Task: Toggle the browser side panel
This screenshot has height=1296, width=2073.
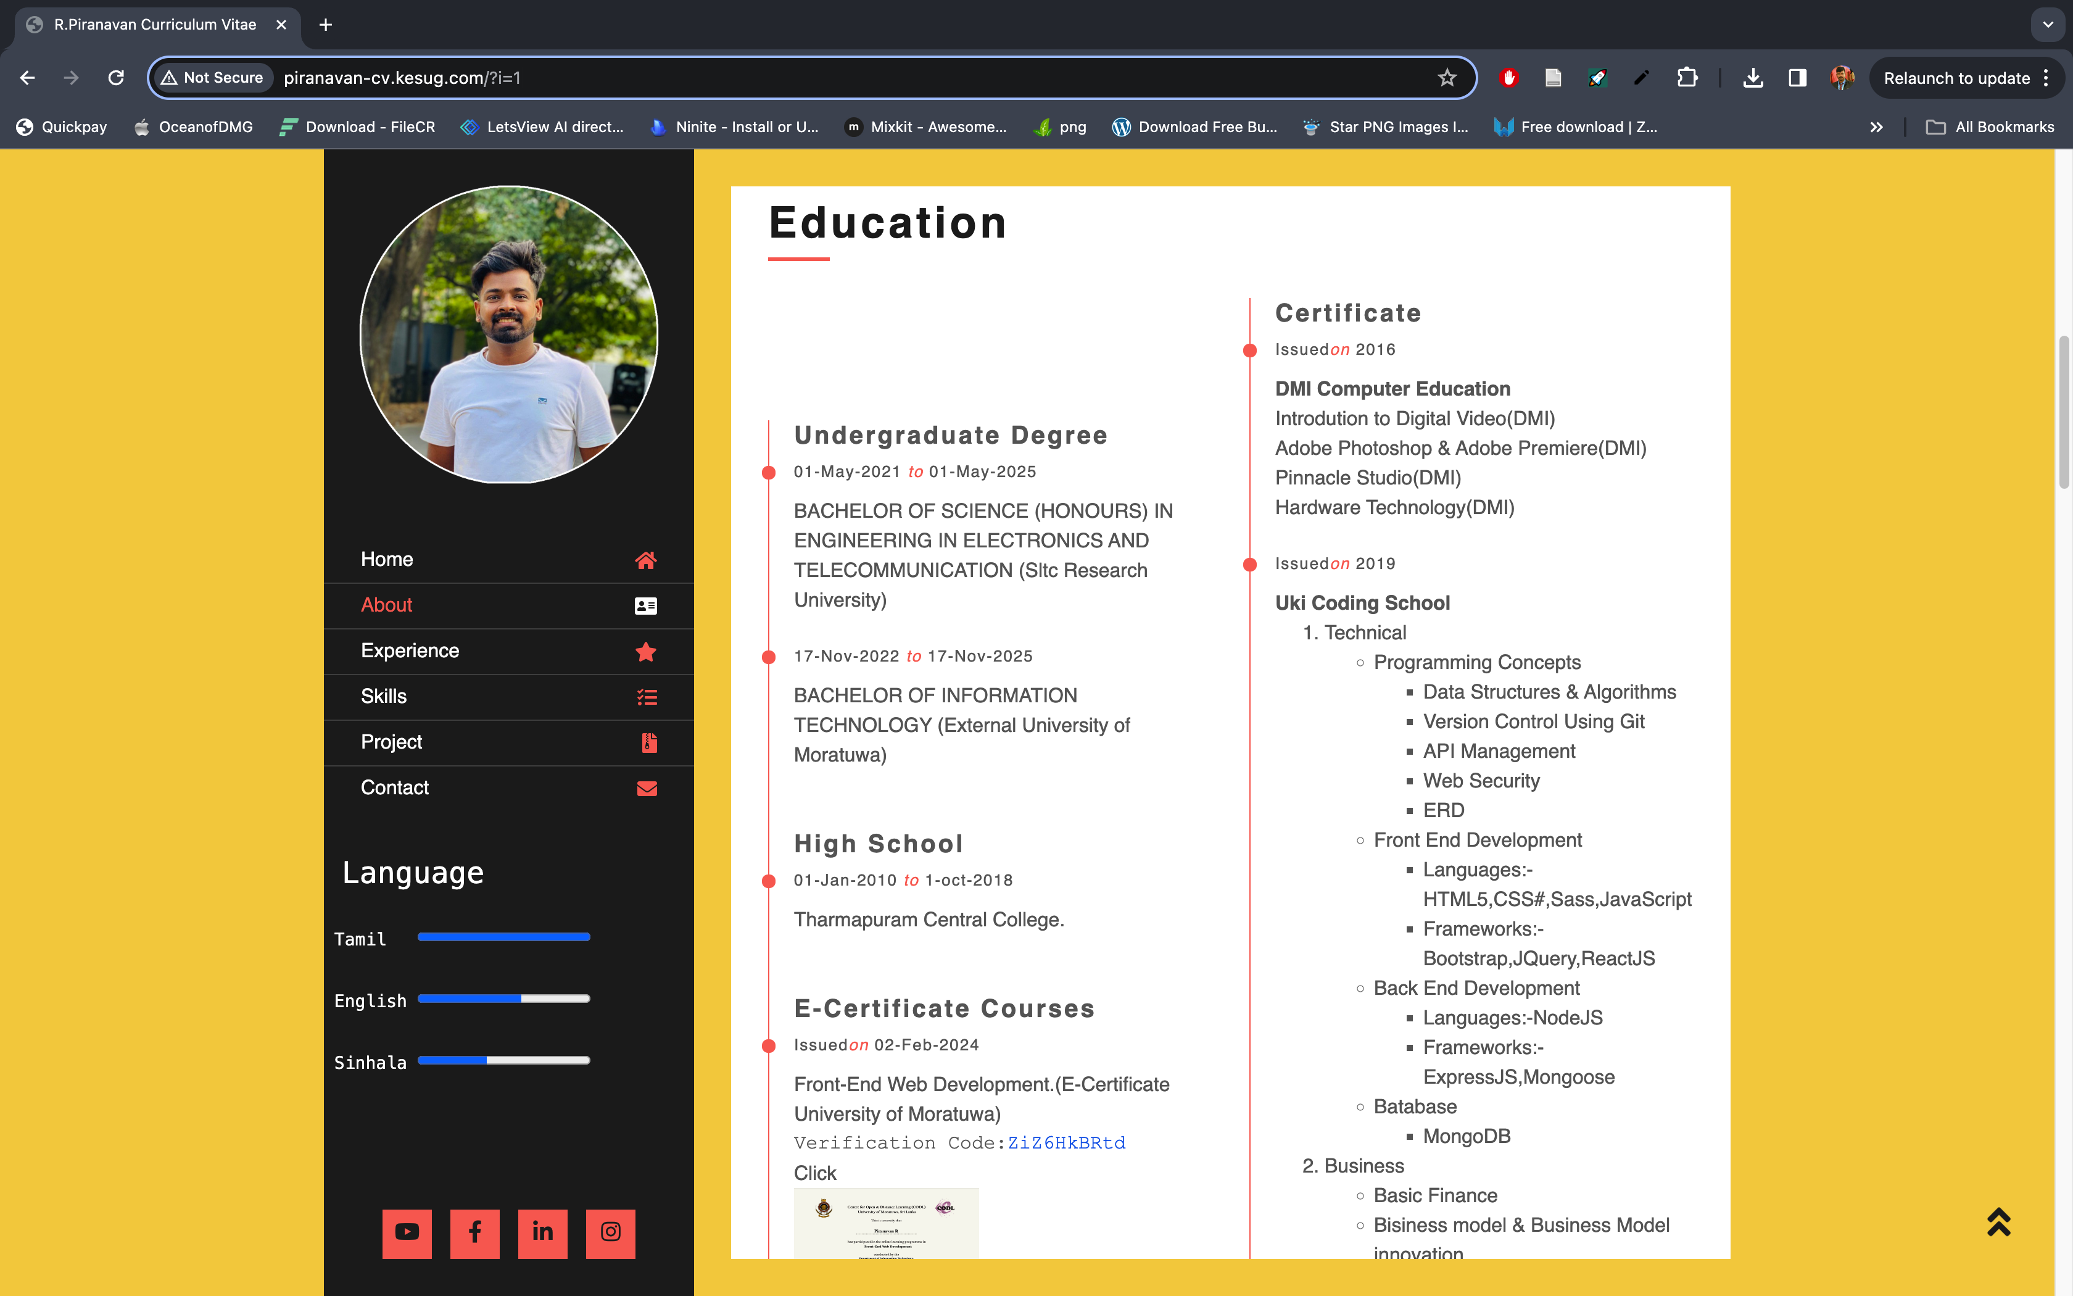Action: [1797, 78]
